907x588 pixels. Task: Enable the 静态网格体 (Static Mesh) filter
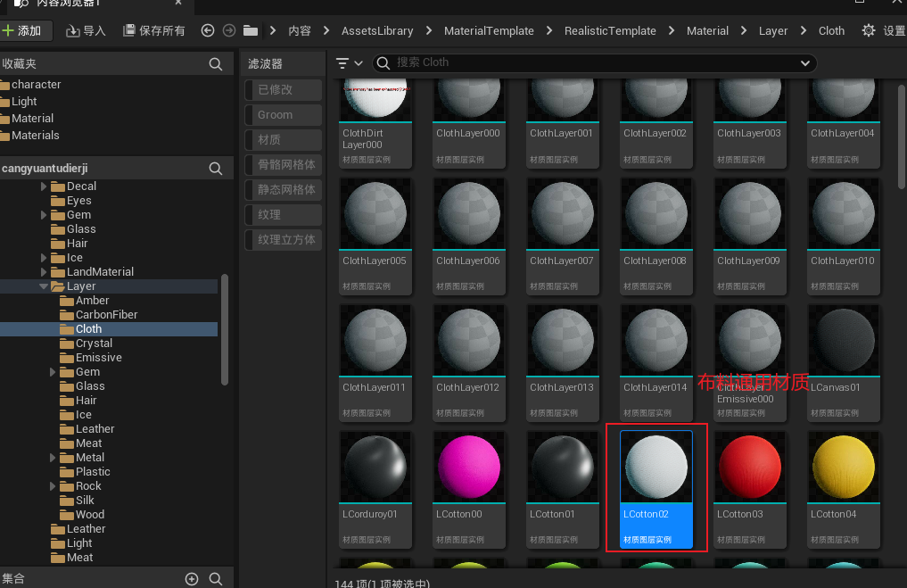pos(283,190)
